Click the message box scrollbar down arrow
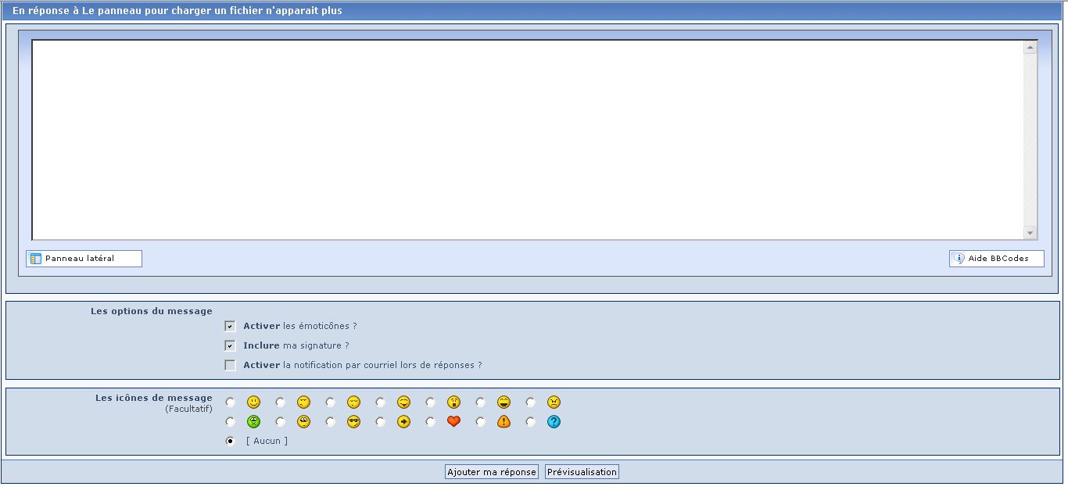1068x490 pixels. point(1030,233)
